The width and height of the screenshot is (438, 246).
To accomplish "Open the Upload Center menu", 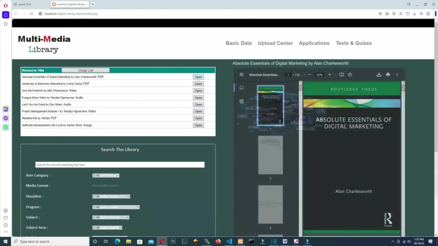I will point(275,43).
